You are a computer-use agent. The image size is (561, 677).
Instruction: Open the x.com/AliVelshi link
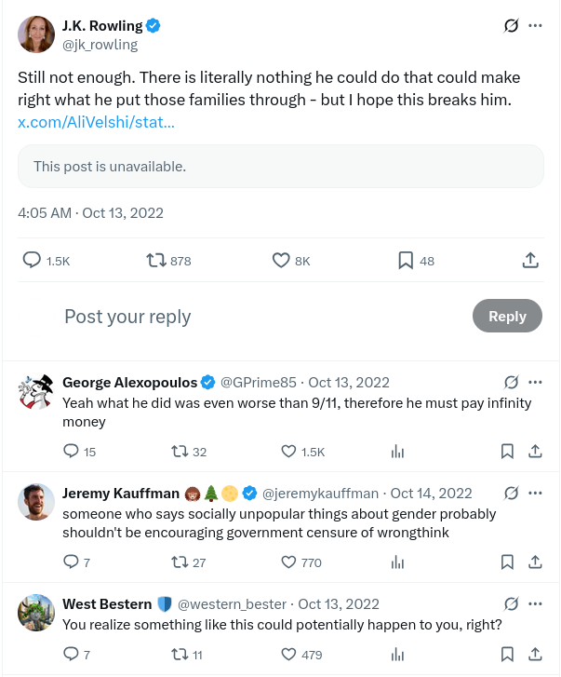96,122
